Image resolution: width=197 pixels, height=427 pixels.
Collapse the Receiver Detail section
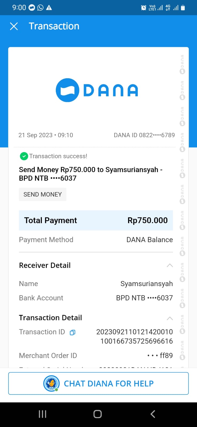pyautogui.click(x=170, y=265)
